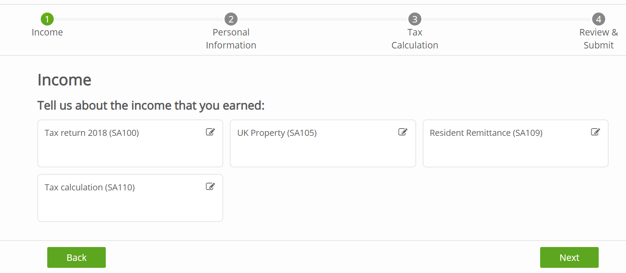626x273 pixels.
Task: Click progress bar between steps 3 and 4
Action: pos(506,19)
